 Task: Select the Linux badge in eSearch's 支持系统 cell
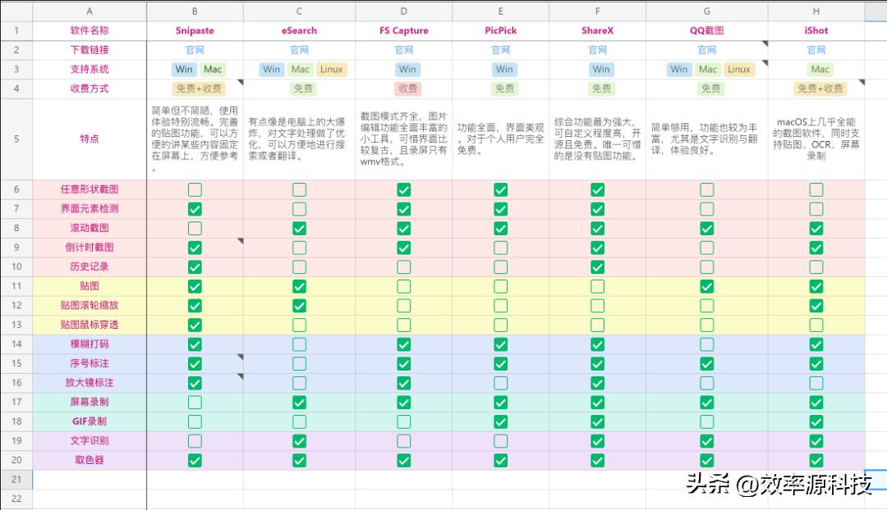coord(332,70)
